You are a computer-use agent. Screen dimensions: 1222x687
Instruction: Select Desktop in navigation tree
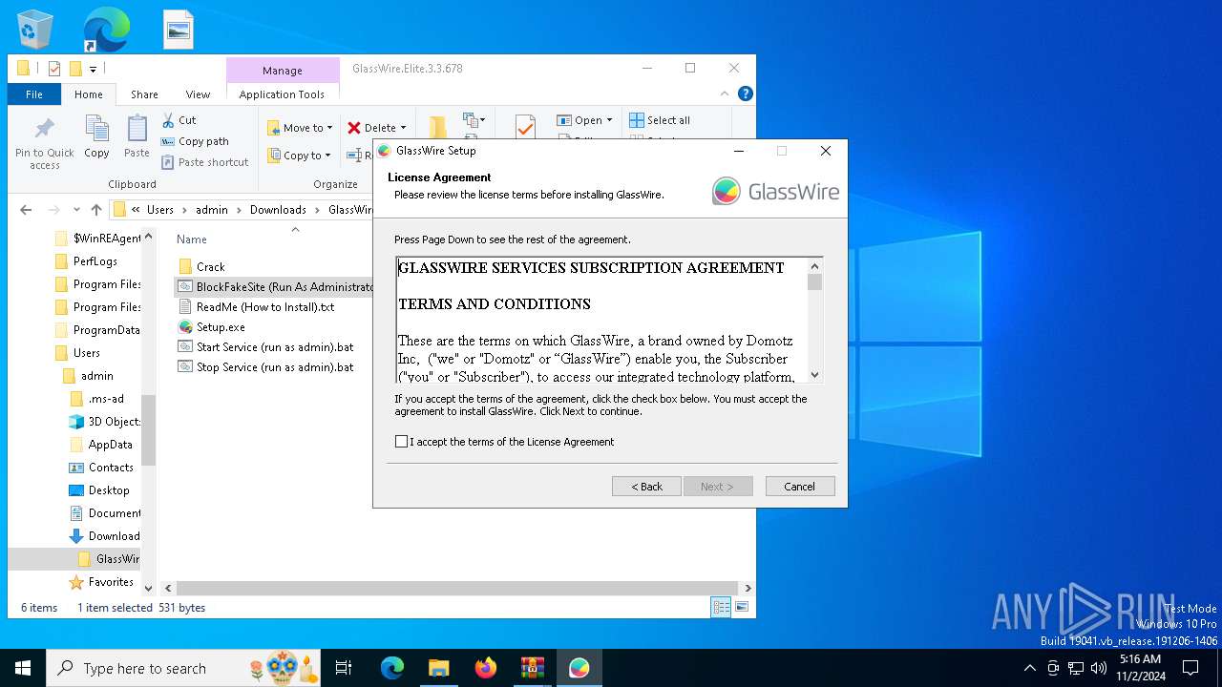pos(109,490)
